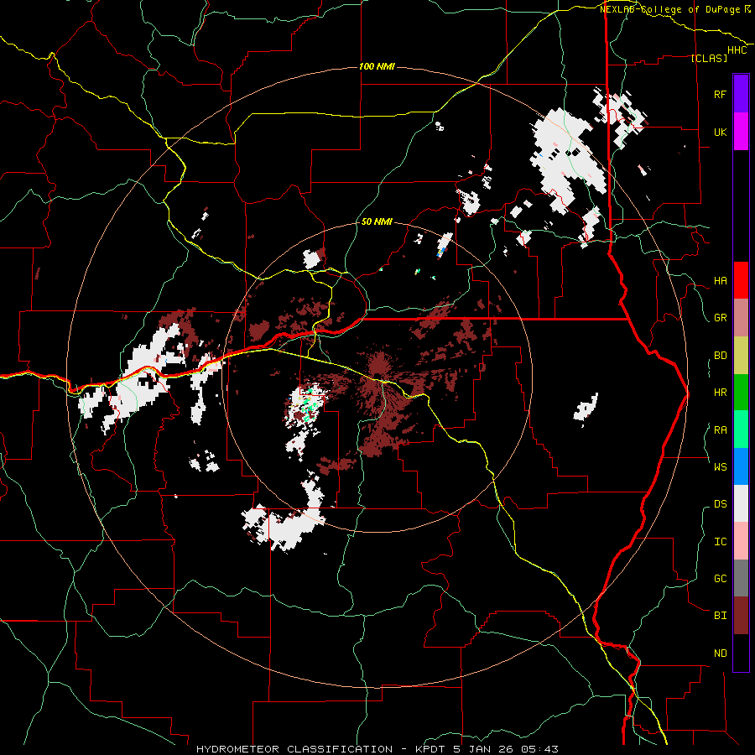Click the large dry snow echo northeast
Viewport: 755px width, 755px height.
pyautogui.click(x=567, y=159)
